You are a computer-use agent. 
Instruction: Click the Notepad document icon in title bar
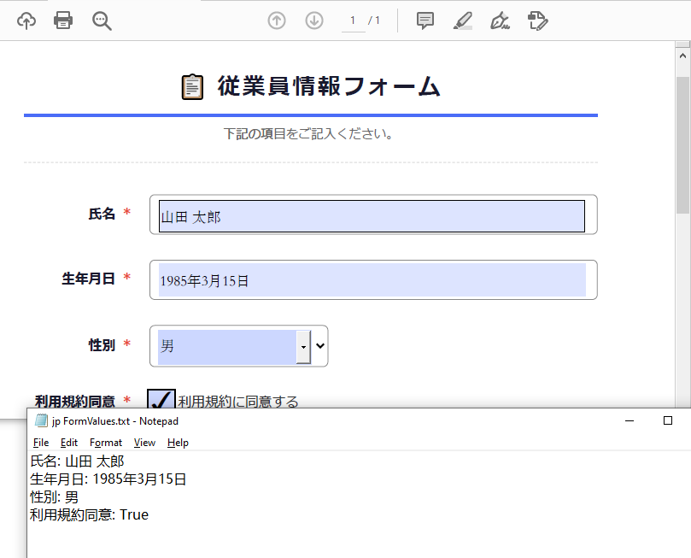41,421
